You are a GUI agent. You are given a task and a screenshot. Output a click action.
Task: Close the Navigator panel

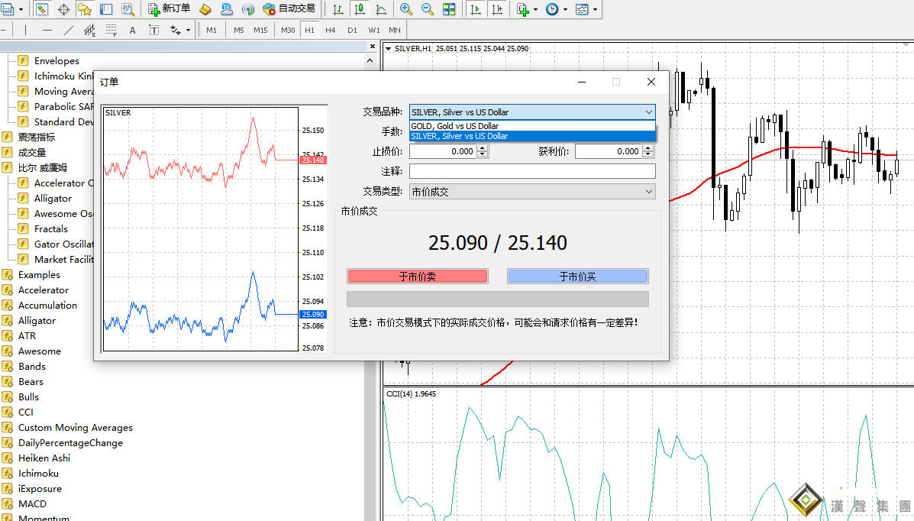373,46
